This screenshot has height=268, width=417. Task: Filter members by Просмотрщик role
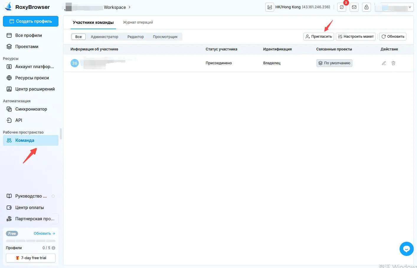[165, 37]
